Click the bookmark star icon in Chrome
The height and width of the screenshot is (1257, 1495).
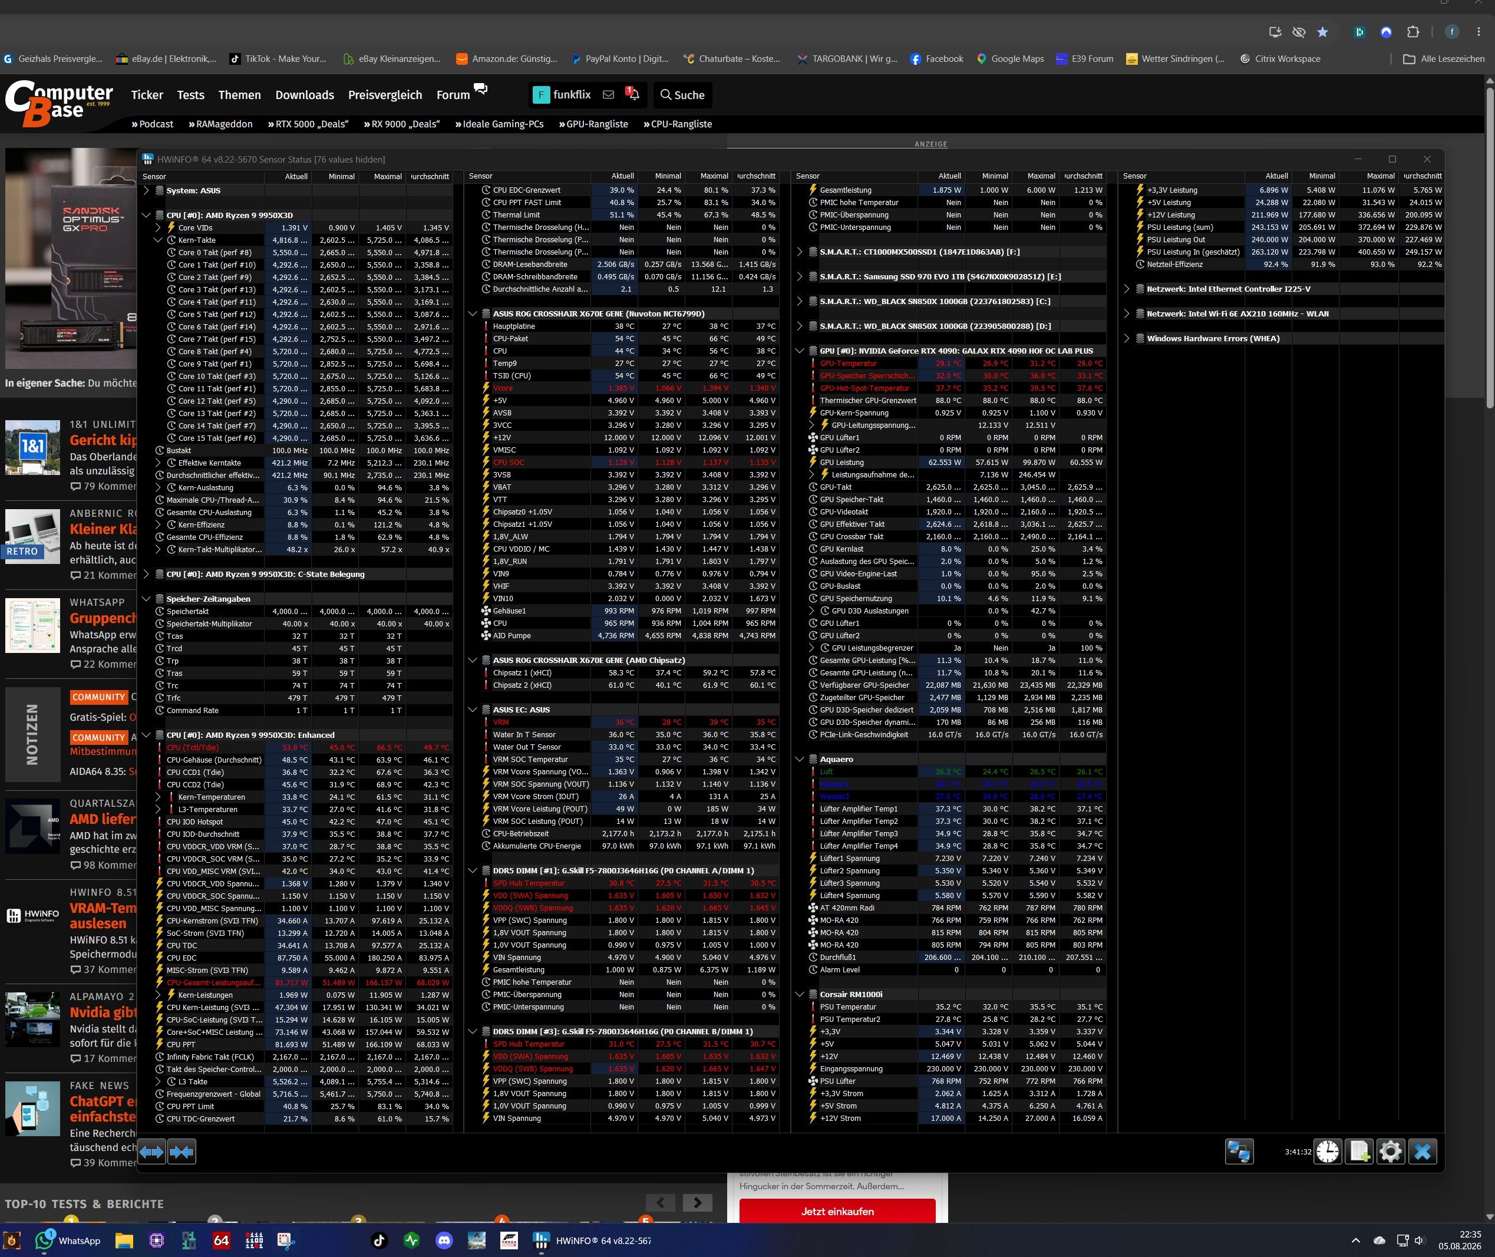(x=1322, y=32)
